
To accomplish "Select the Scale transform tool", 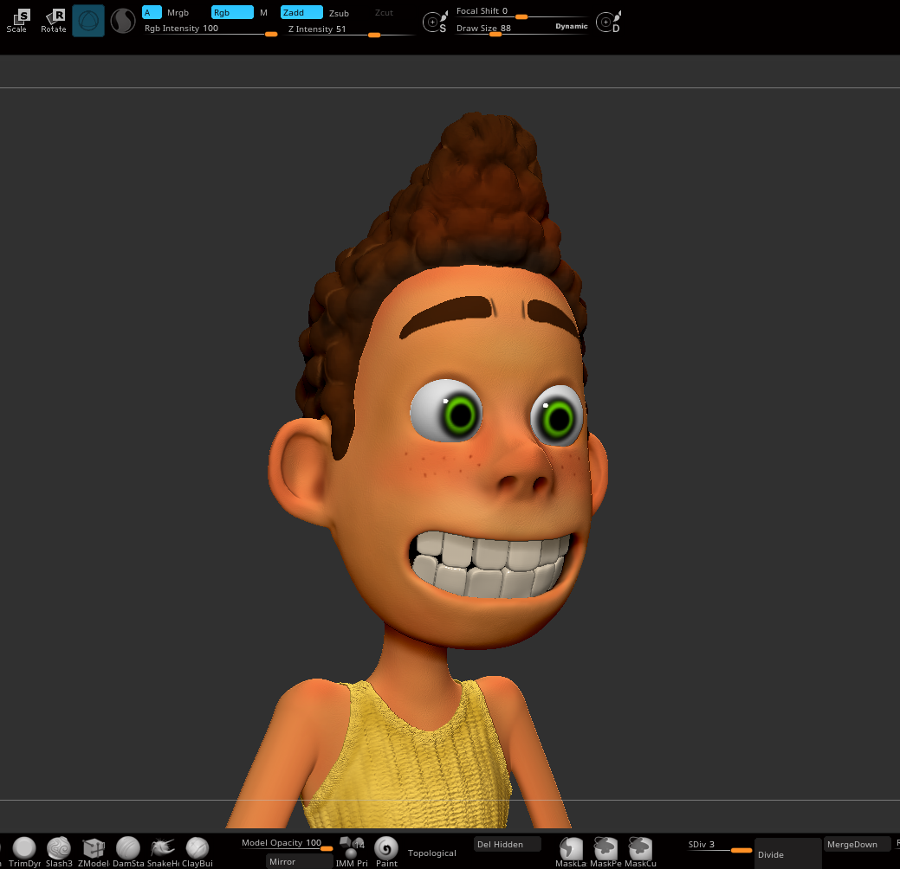I will (16, 22).
